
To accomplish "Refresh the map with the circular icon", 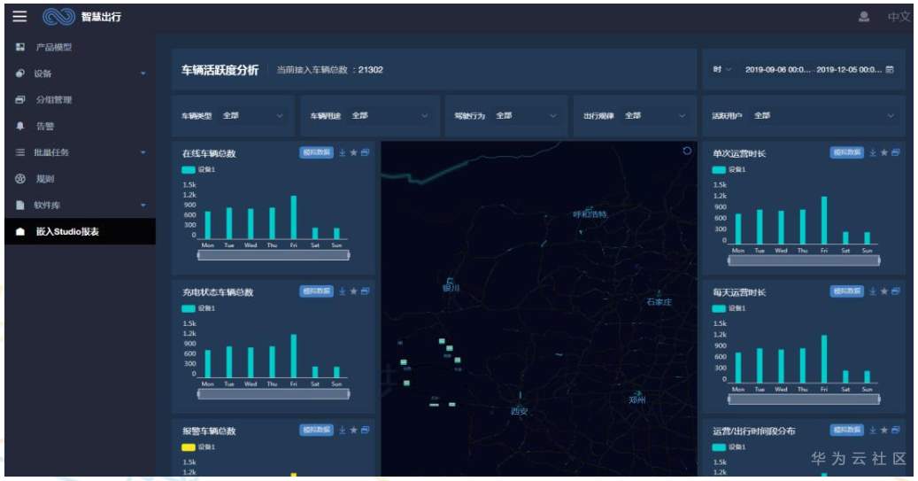I will pyautogui.click(x=687, y=151).
